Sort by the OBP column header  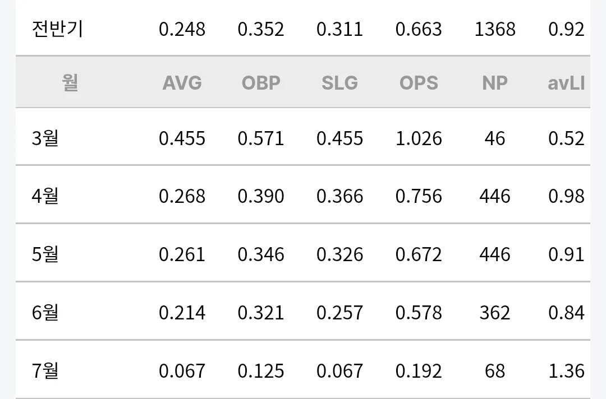(x=261, y=83)
